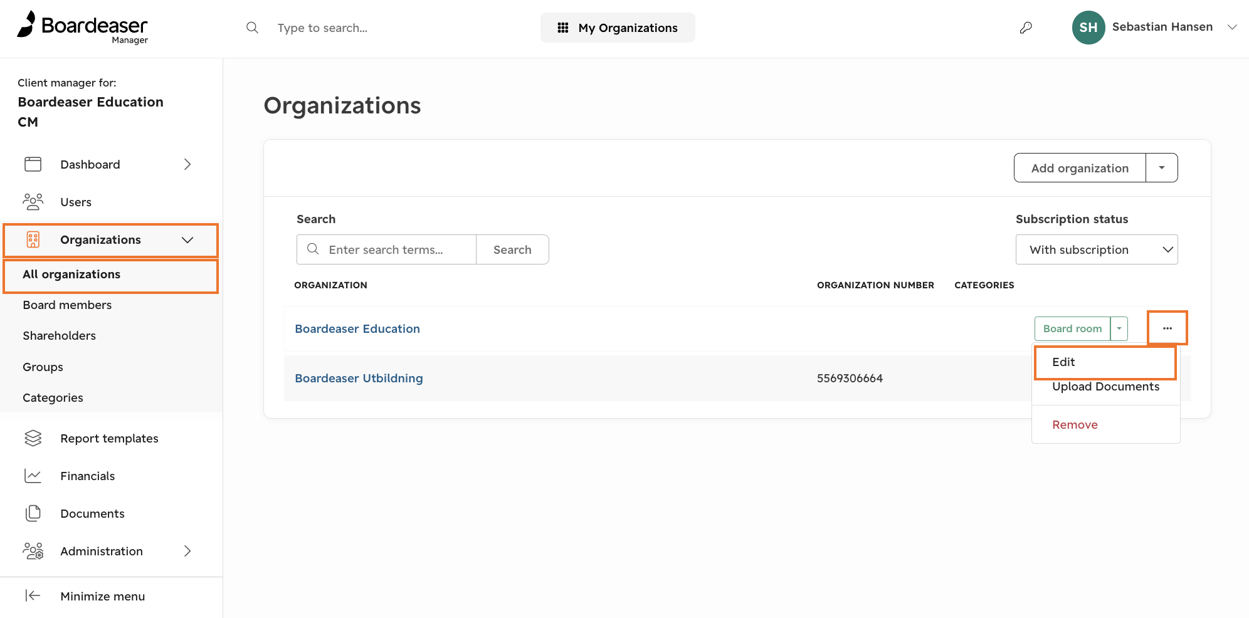Click the Board room button
This screenshot has height=618, width=1249.
(x=1072, y=328)
